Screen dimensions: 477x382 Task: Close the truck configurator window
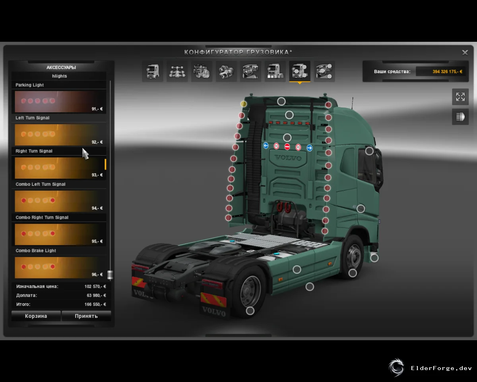(x=465, y=53)
